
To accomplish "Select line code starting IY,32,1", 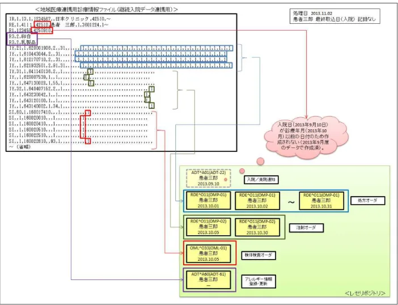I will pos(81,90).
